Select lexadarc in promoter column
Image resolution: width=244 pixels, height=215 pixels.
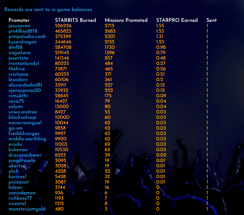[18, 79]
